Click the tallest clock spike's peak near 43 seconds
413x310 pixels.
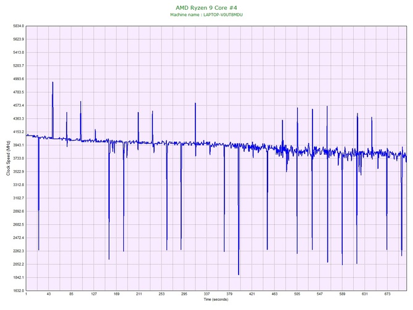[x=52, y=82]
